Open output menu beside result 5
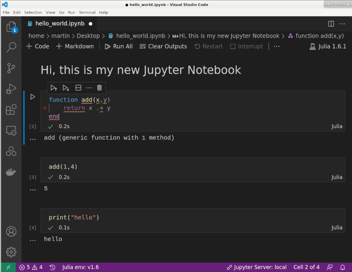This screenshot has width=352, height=272. click(x=33, y=189)
